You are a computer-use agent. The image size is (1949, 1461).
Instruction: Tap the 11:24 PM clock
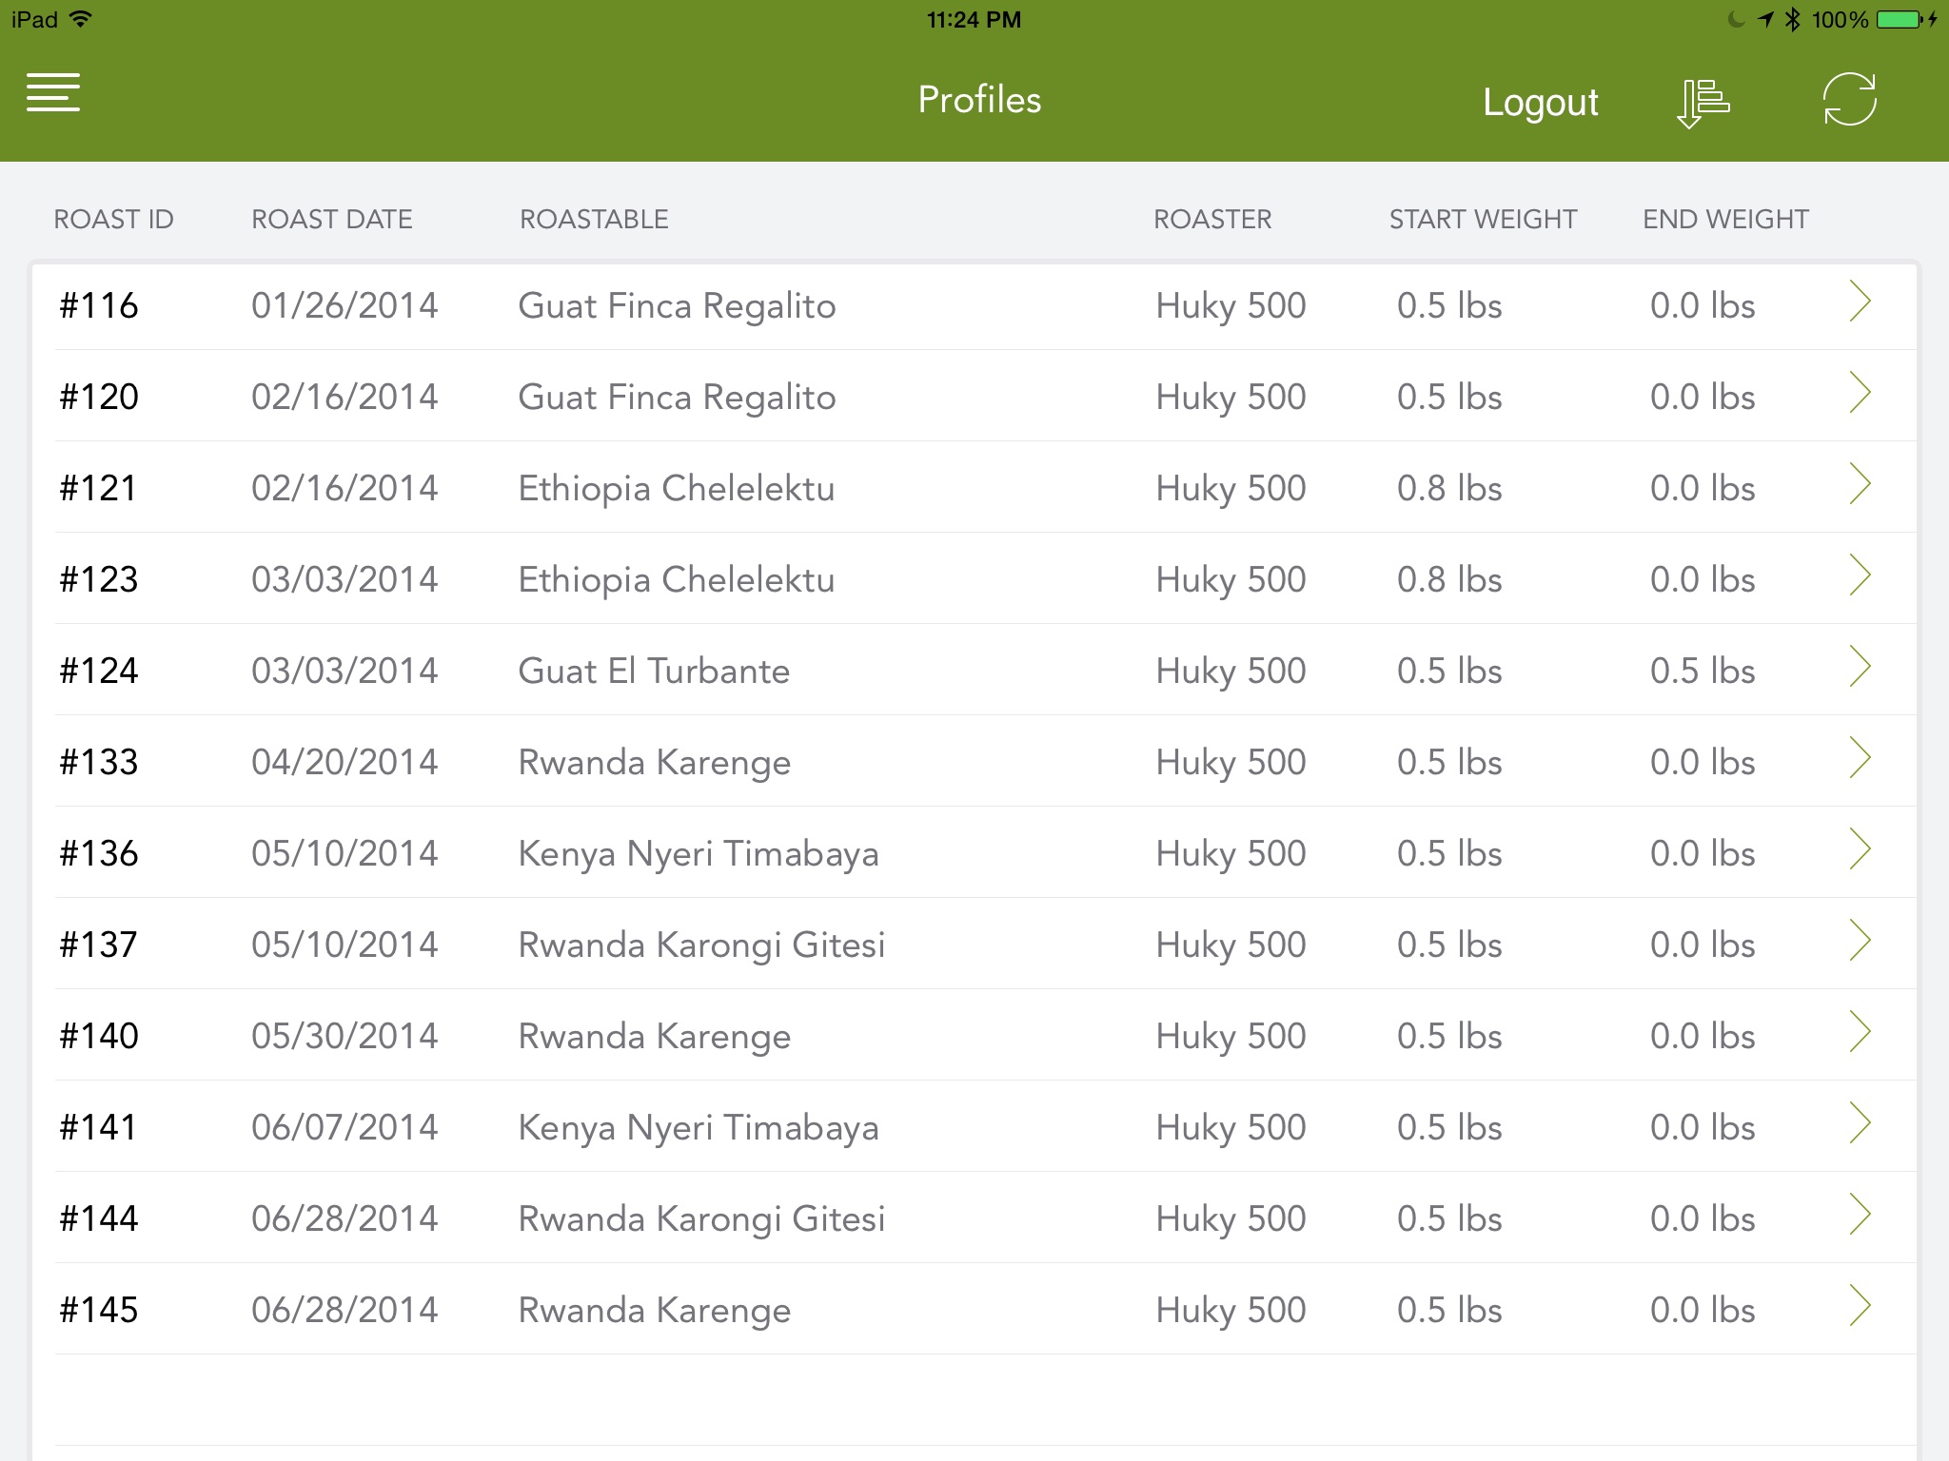point(974,20)
